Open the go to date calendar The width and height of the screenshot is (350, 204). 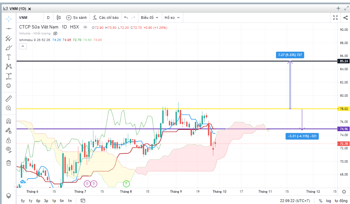coord(83,201)
